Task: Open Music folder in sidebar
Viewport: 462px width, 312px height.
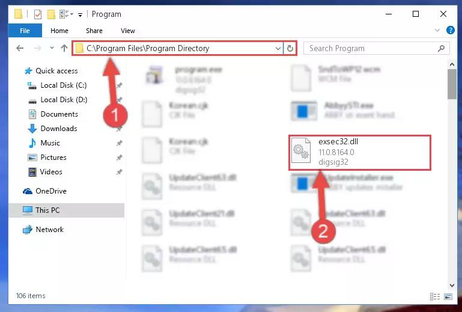Action: click(x=50, y=143)
